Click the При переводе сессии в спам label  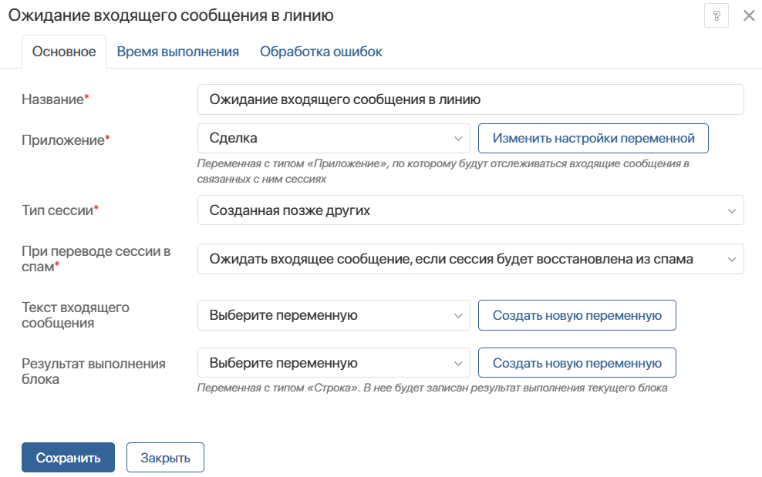coord(96,259)
